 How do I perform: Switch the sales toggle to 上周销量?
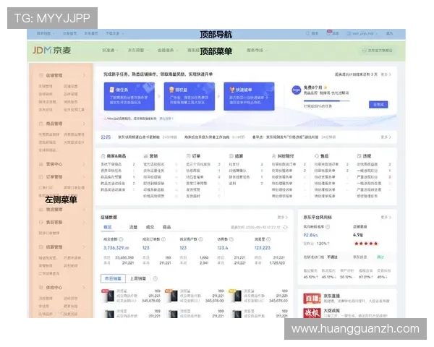[138, 278]
